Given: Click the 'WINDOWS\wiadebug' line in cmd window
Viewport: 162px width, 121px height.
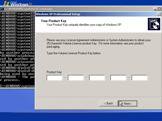Looking at the screenshot, I should 17,56.
